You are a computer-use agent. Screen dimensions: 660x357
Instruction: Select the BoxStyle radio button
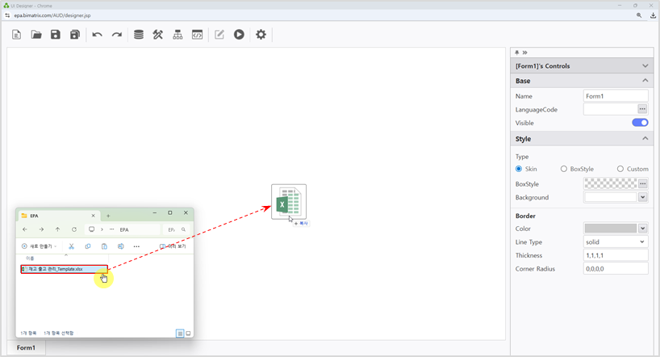563,169
